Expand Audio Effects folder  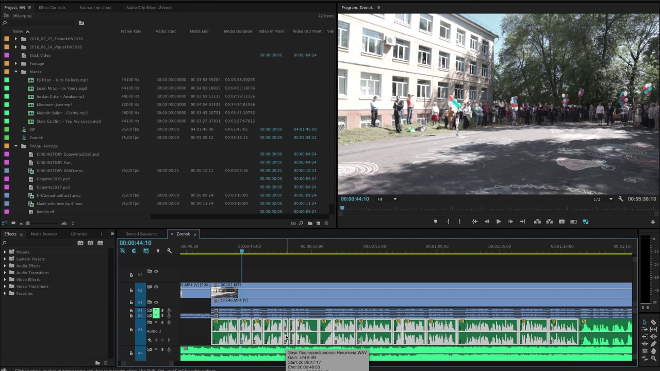(x=5, y=266)
